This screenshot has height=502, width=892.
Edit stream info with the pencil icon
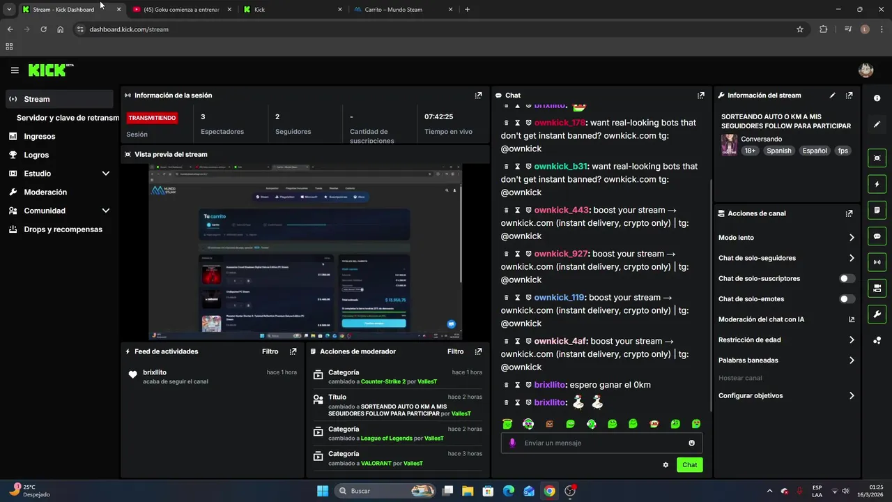pos(832,96)
